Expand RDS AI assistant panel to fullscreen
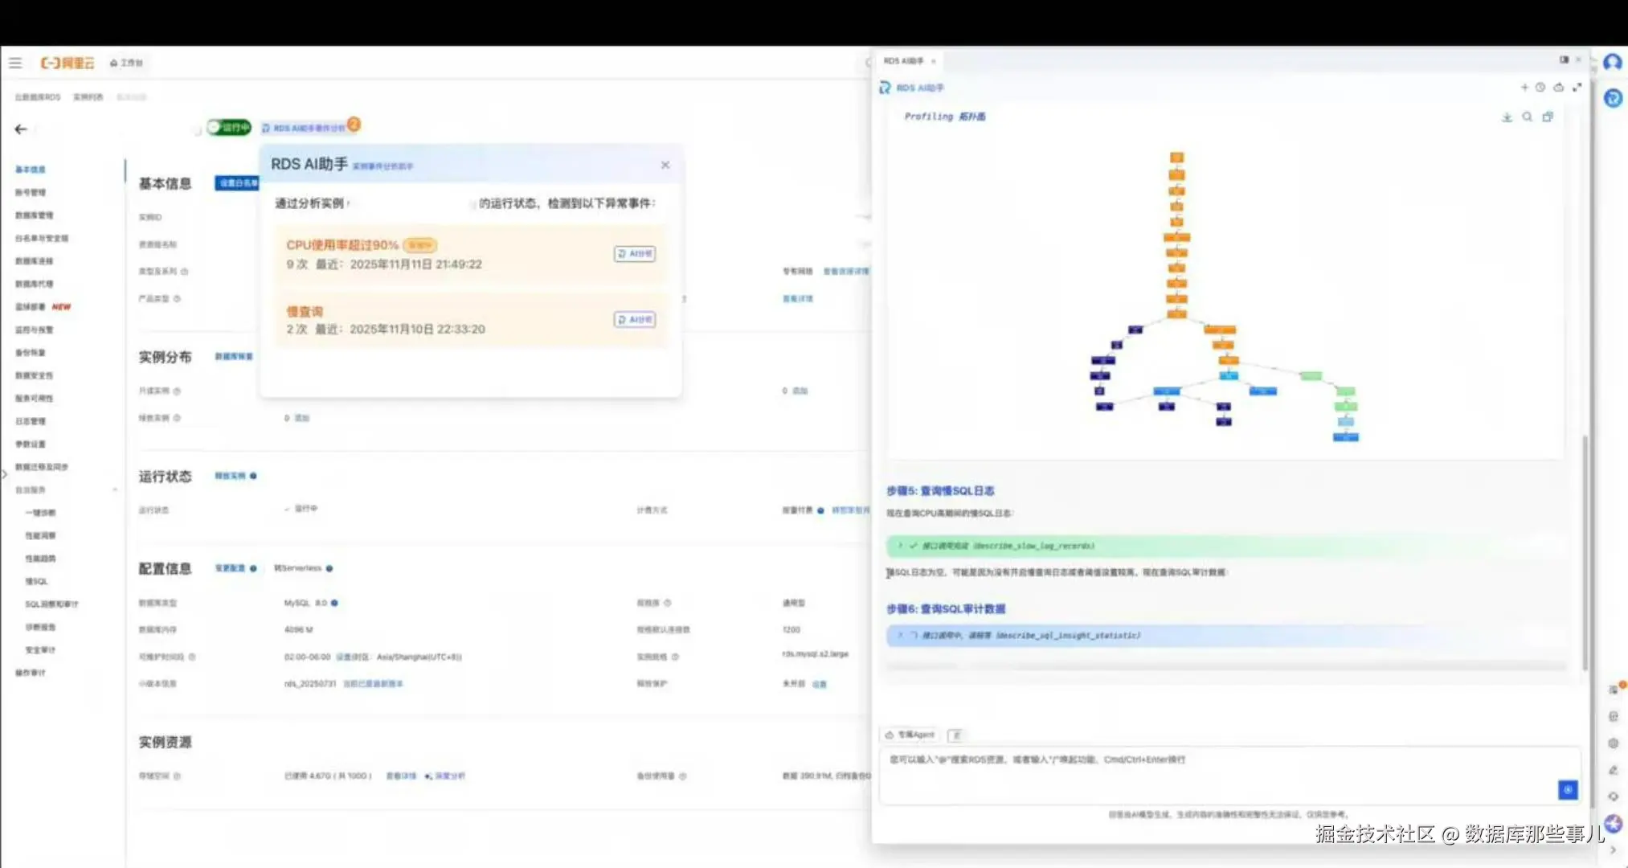 pos(1577,88)
